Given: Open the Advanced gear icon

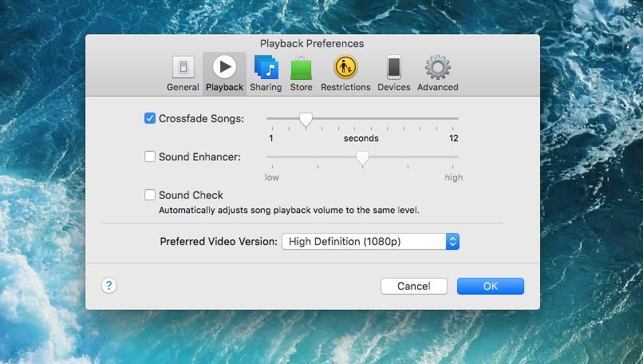Looking at the screenshot, I should point(437,67).
